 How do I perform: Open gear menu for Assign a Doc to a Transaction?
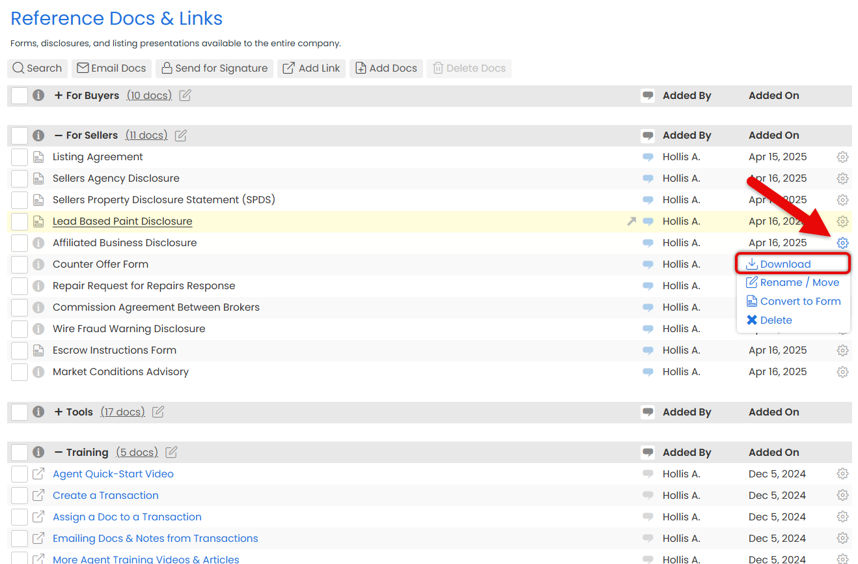(x=842, y=517)
